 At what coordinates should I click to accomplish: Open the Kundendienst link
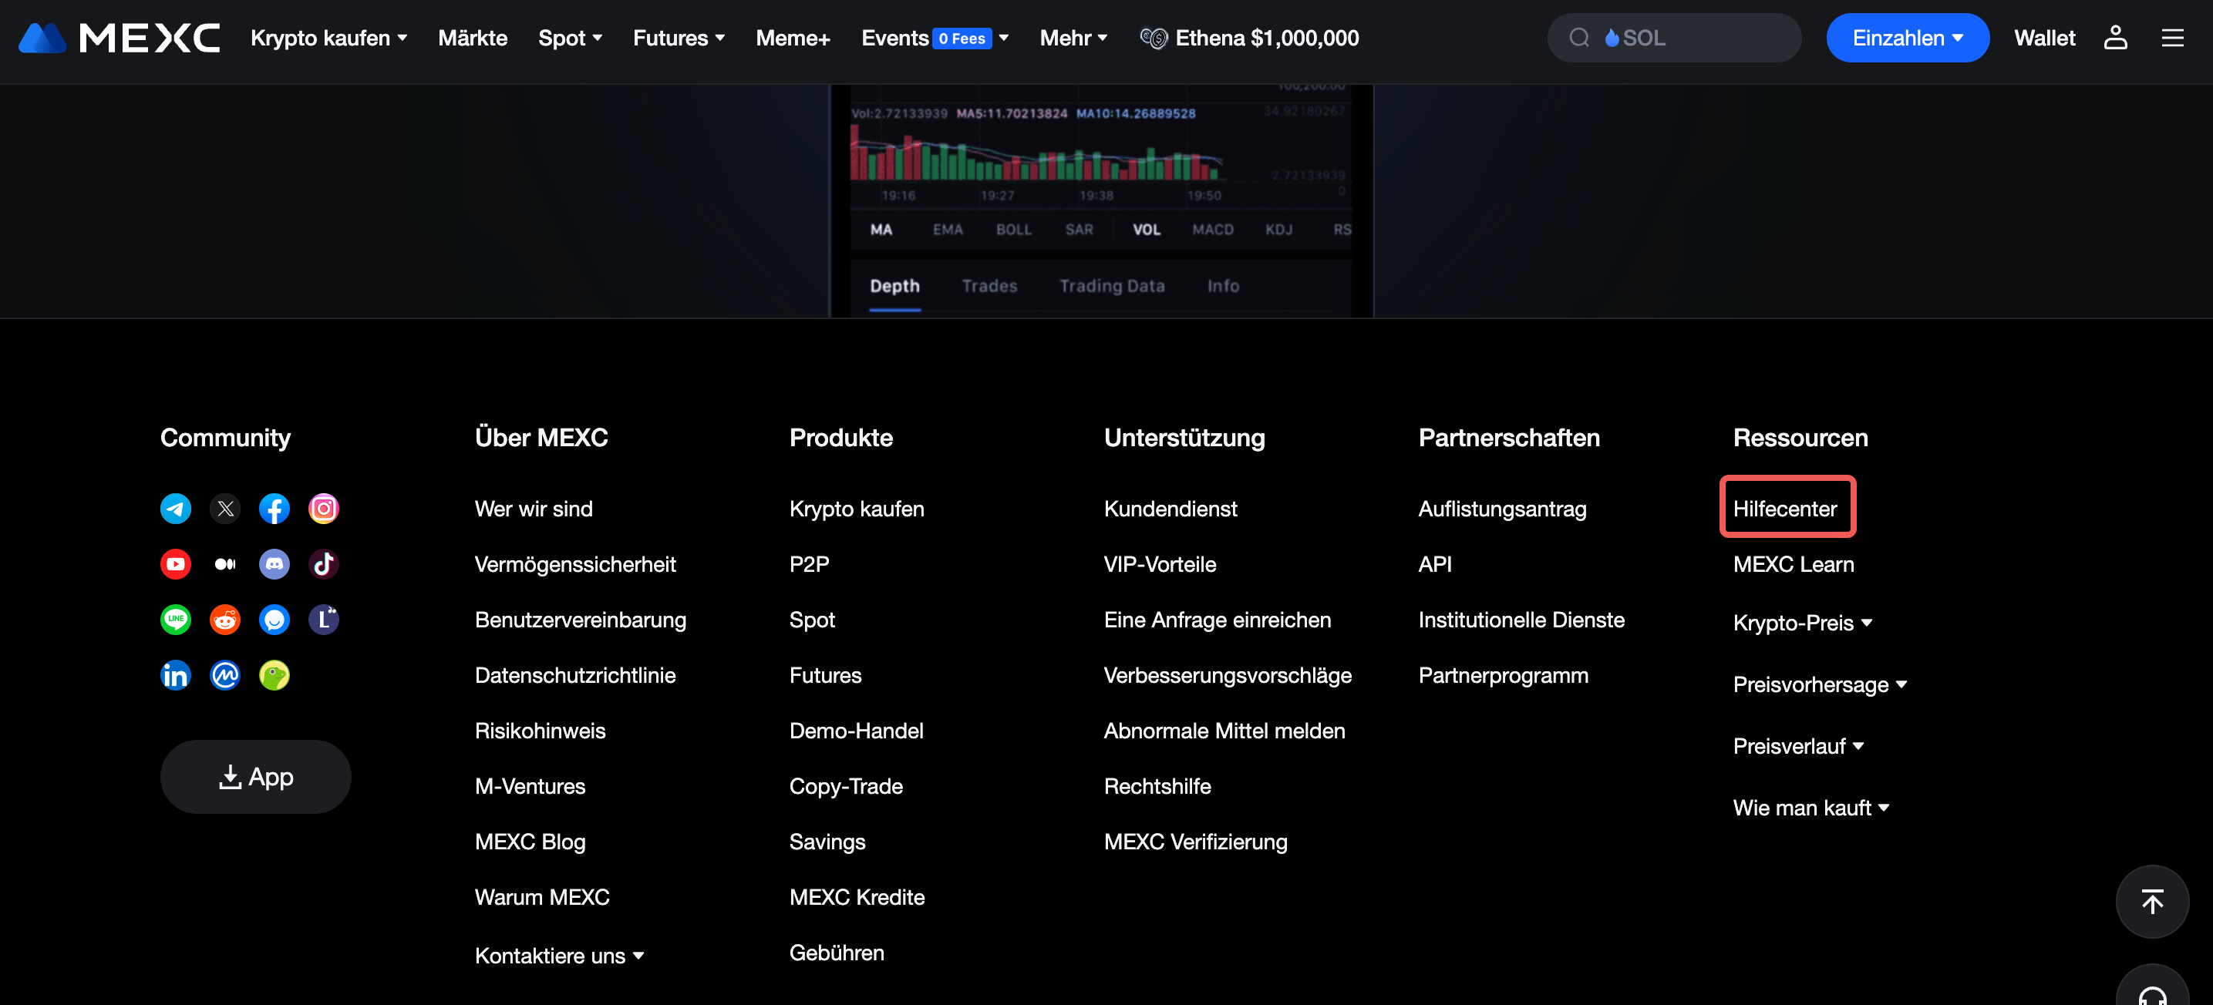[x=1170, y=509]
